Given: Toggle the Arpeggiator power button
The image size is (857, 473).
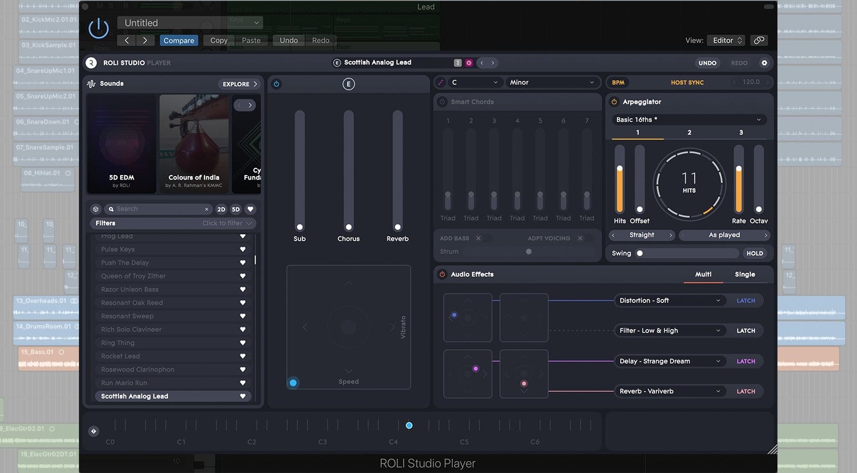Looking at the screenshot, I should (x=614, y=102).
